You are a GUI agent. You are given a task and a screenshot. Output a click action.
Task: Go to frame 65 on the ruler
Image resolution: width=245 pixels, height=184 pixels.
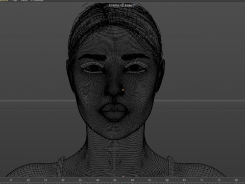[x=184, y=180]
